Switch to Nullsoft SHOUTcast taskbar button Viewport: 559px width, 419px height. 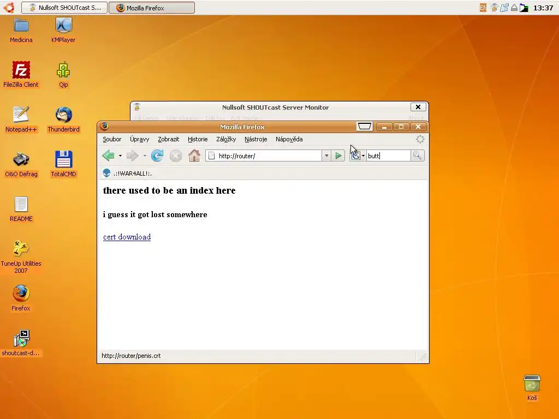click(64, 8)
